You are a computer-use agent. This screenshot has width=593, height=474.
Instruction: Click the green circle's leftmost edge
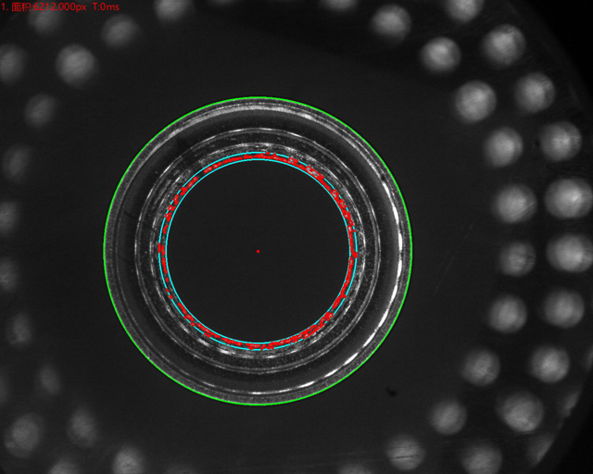pyautogui.click(x=105, y=251)
